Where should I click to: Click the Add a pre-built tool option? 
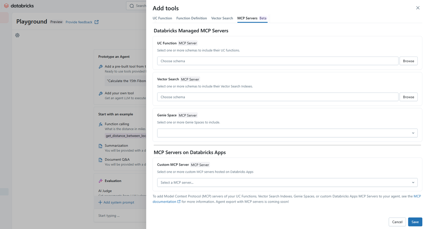pos(125,66)
